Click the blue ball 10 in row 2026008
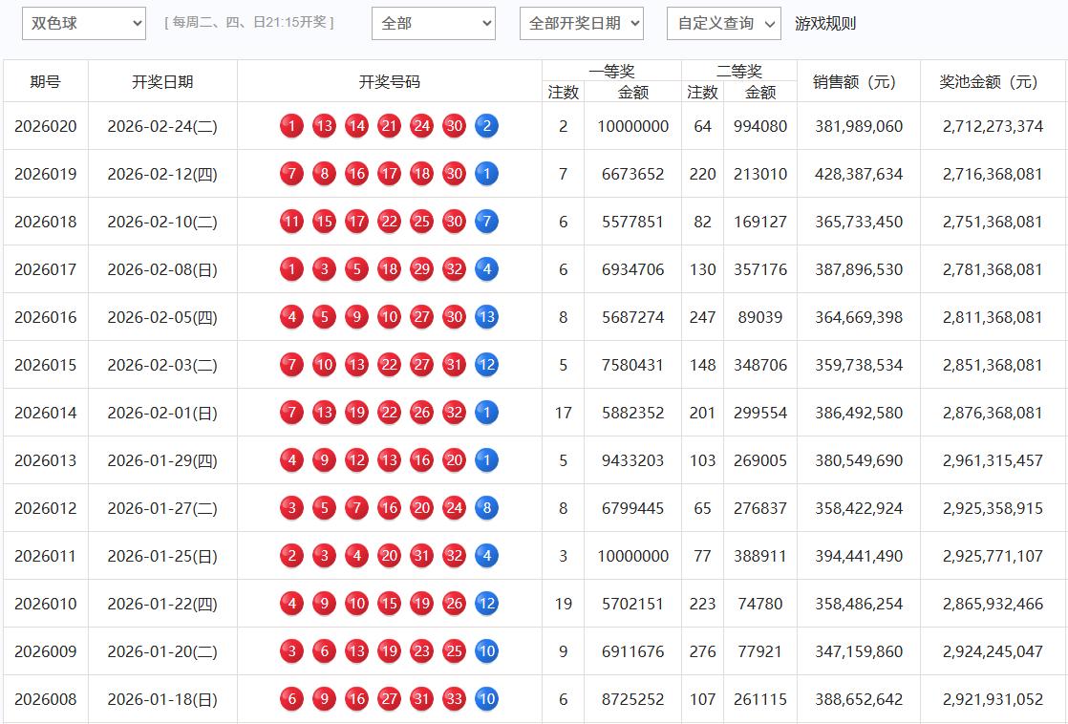 pos(486,699)
